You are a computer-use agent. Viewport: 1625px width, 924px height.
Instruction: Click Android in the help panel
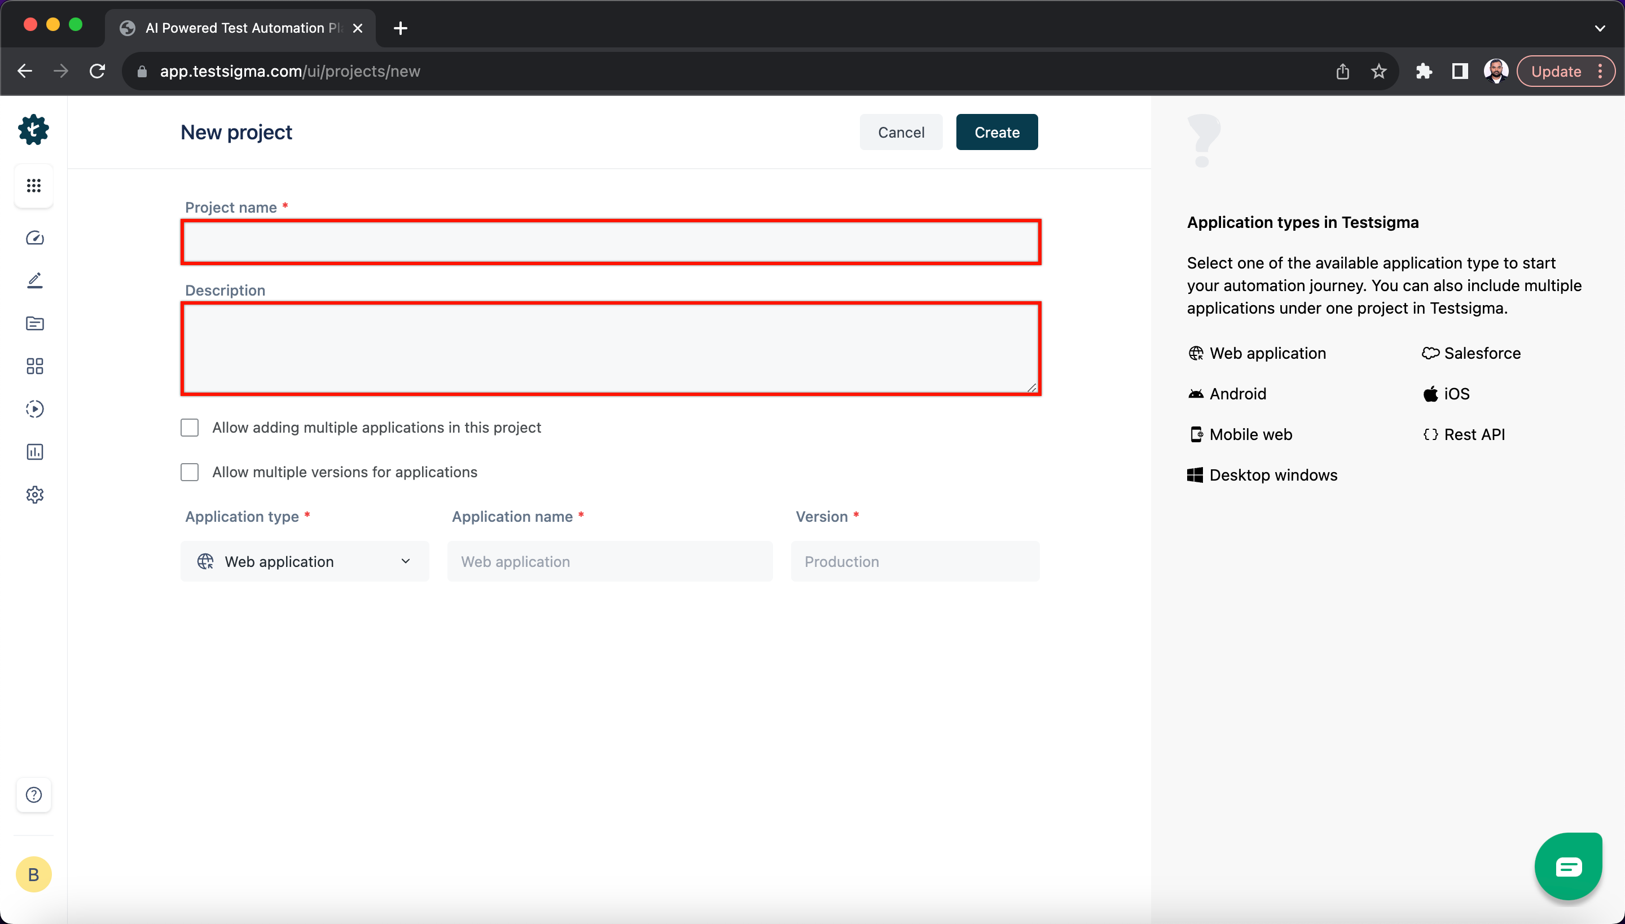1227,394
